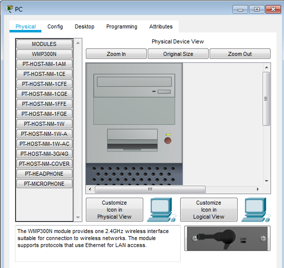Click Customize Icon in Logical View
284x268 pixels.
click(209, 210)
